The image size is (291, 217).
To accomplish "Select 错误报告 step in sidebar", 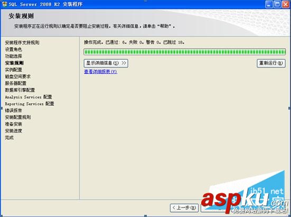I will 13,110.
